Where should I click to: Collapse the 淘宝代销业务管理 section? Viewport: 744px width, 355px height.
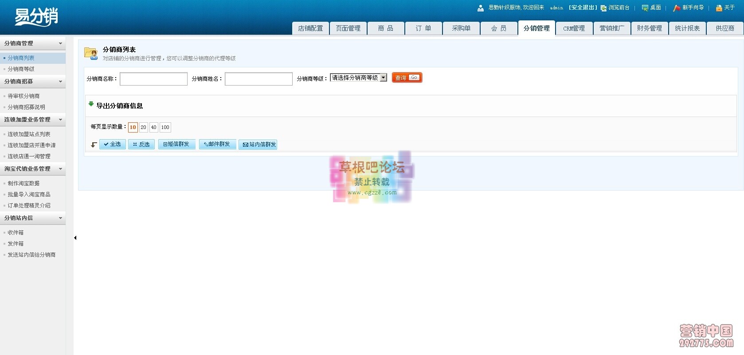[33, 169]
